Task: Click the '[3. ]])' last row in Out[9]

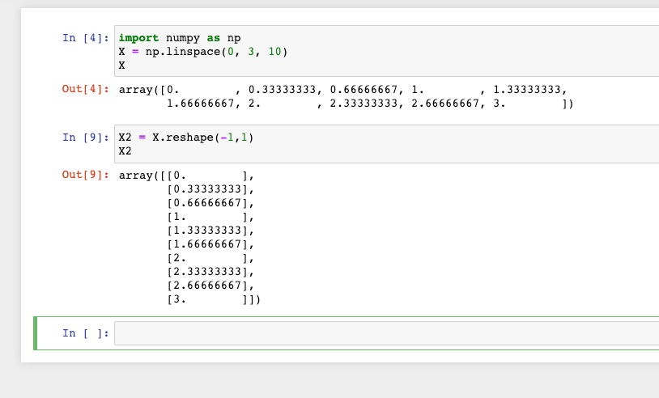Action: pos(214,299)
